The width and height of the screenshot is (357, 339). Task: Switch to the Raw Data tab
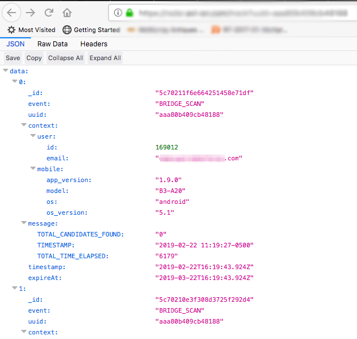point(52,44)
